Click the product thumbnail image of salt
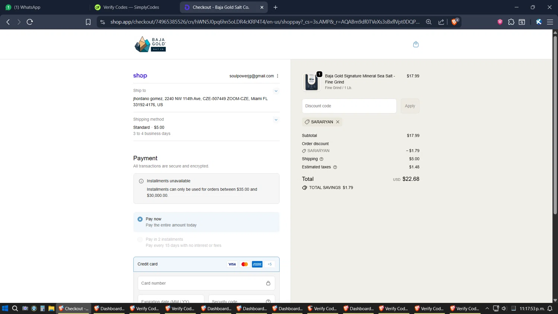This screenshot has height=314, width=558. point(311,82)
